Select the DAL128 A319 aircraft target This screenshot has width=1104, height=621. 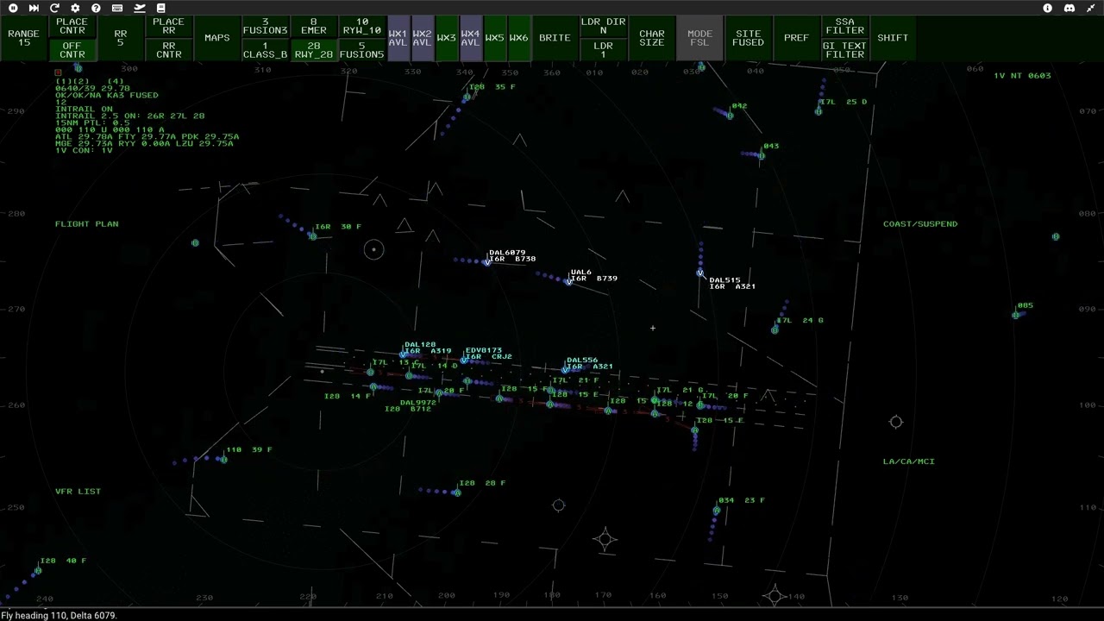click(x=403, y=354)
